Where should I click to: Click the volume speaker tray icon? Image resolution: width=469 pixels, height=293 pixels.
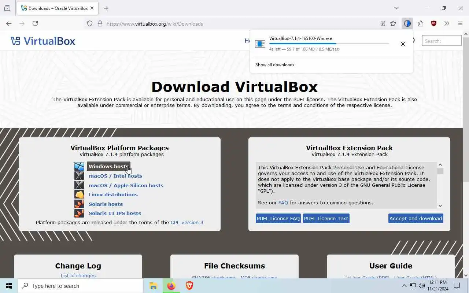tap(422, 286)
